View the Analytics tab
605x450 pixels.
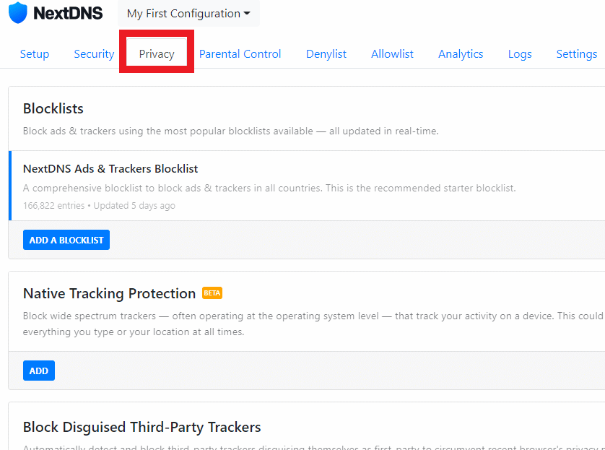point(461,53)
